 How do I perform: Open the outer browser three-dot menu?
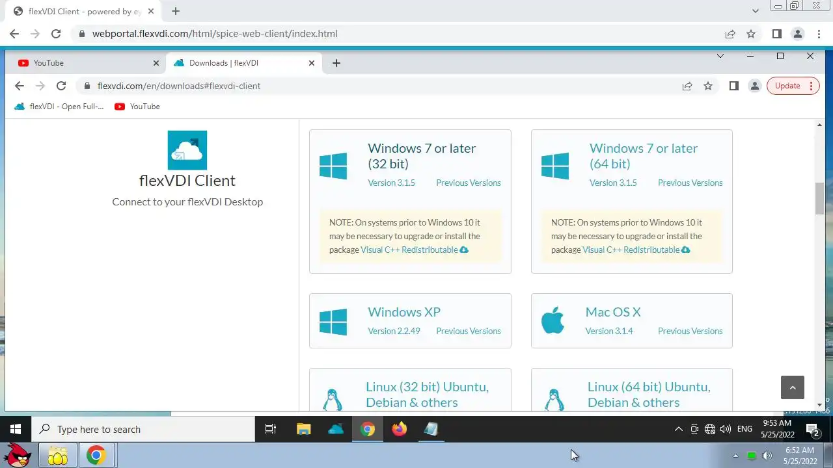coord(818,34)
